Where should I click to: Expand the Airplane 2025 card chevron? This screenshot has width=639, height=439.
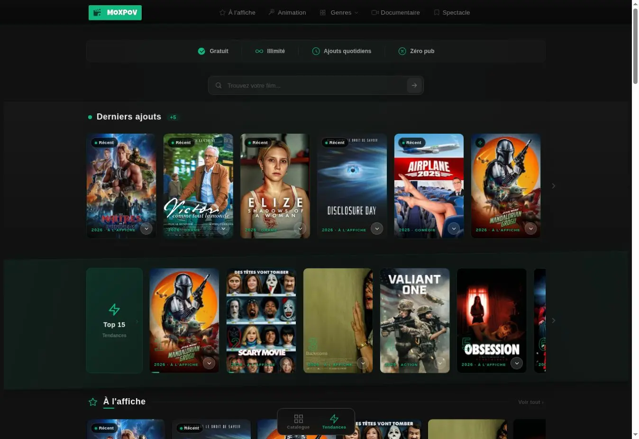tap(454, 229)
